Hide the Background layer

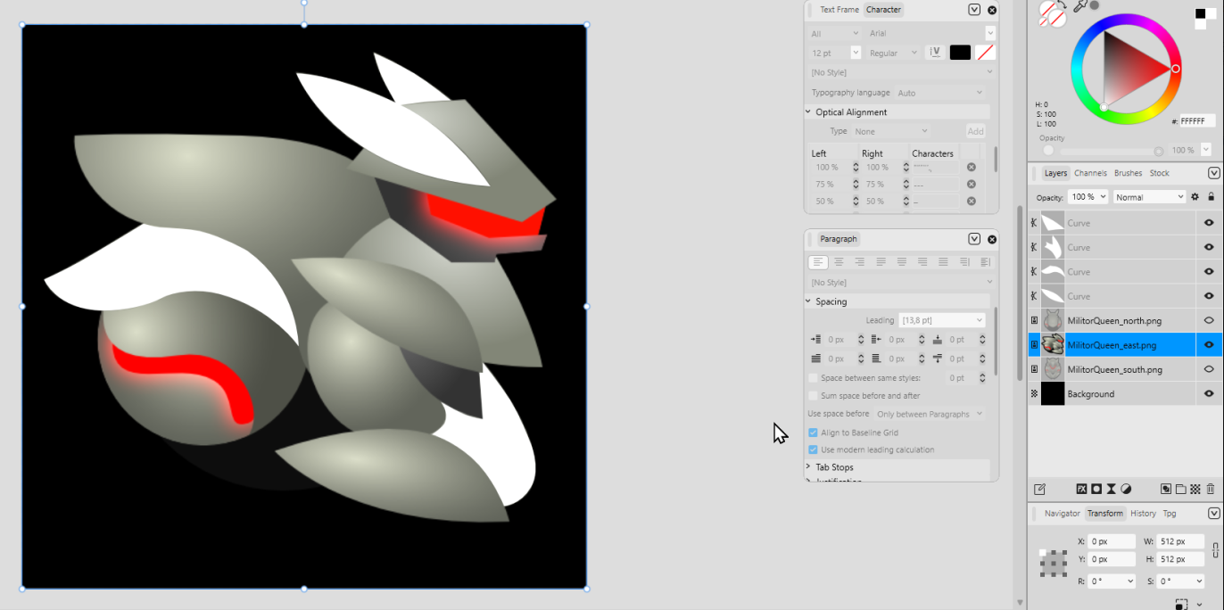coord(1209,393)
